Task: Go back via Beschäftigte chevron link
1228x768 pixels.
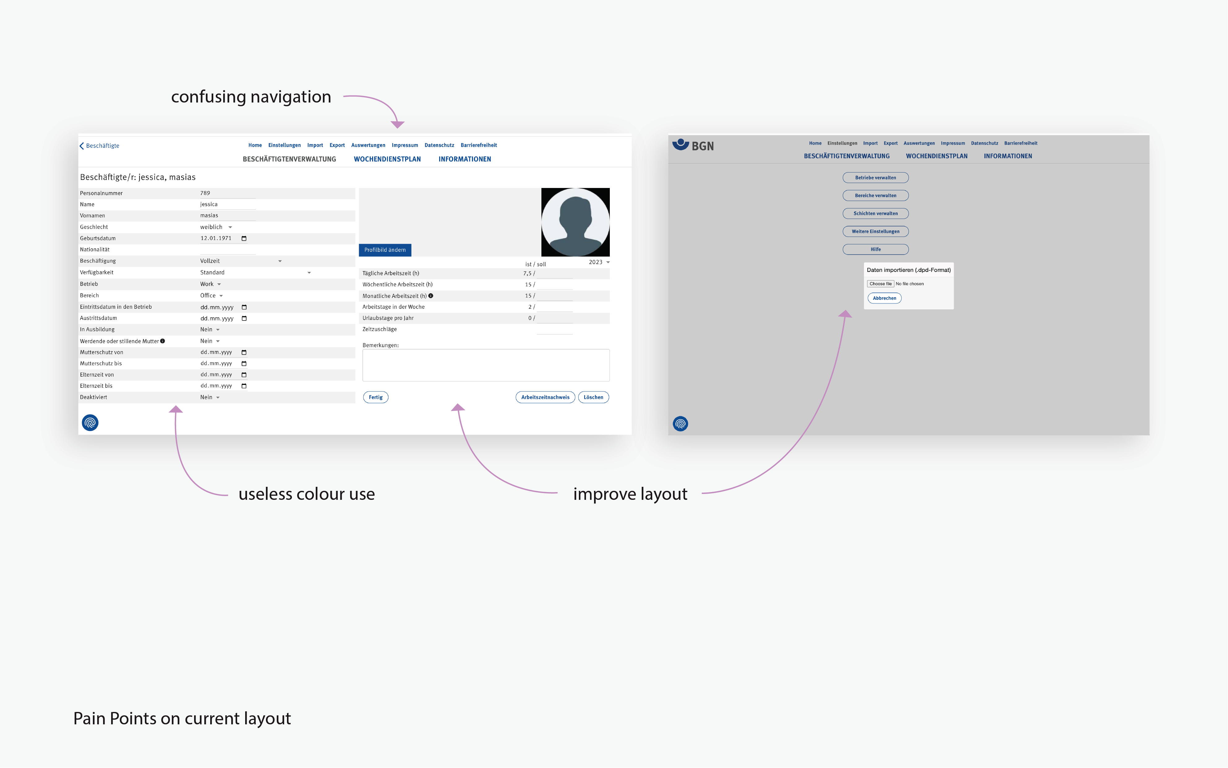Action: tap(99, 146)
